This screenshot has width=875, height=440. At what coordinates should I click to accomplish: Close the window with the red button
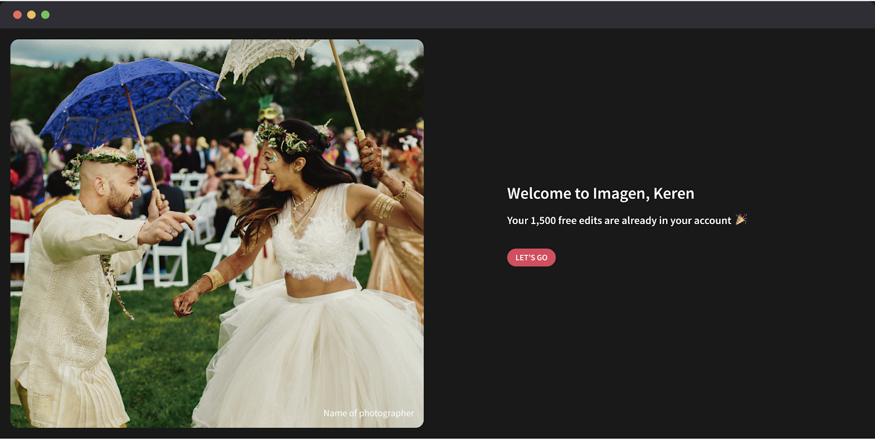(17, 15)
